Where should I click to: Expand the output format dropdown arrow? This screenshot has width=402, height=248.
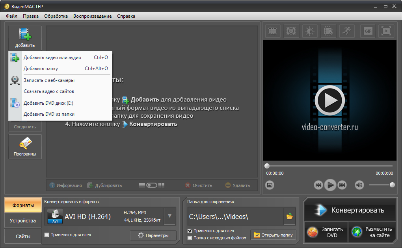(x=169, y=216)
